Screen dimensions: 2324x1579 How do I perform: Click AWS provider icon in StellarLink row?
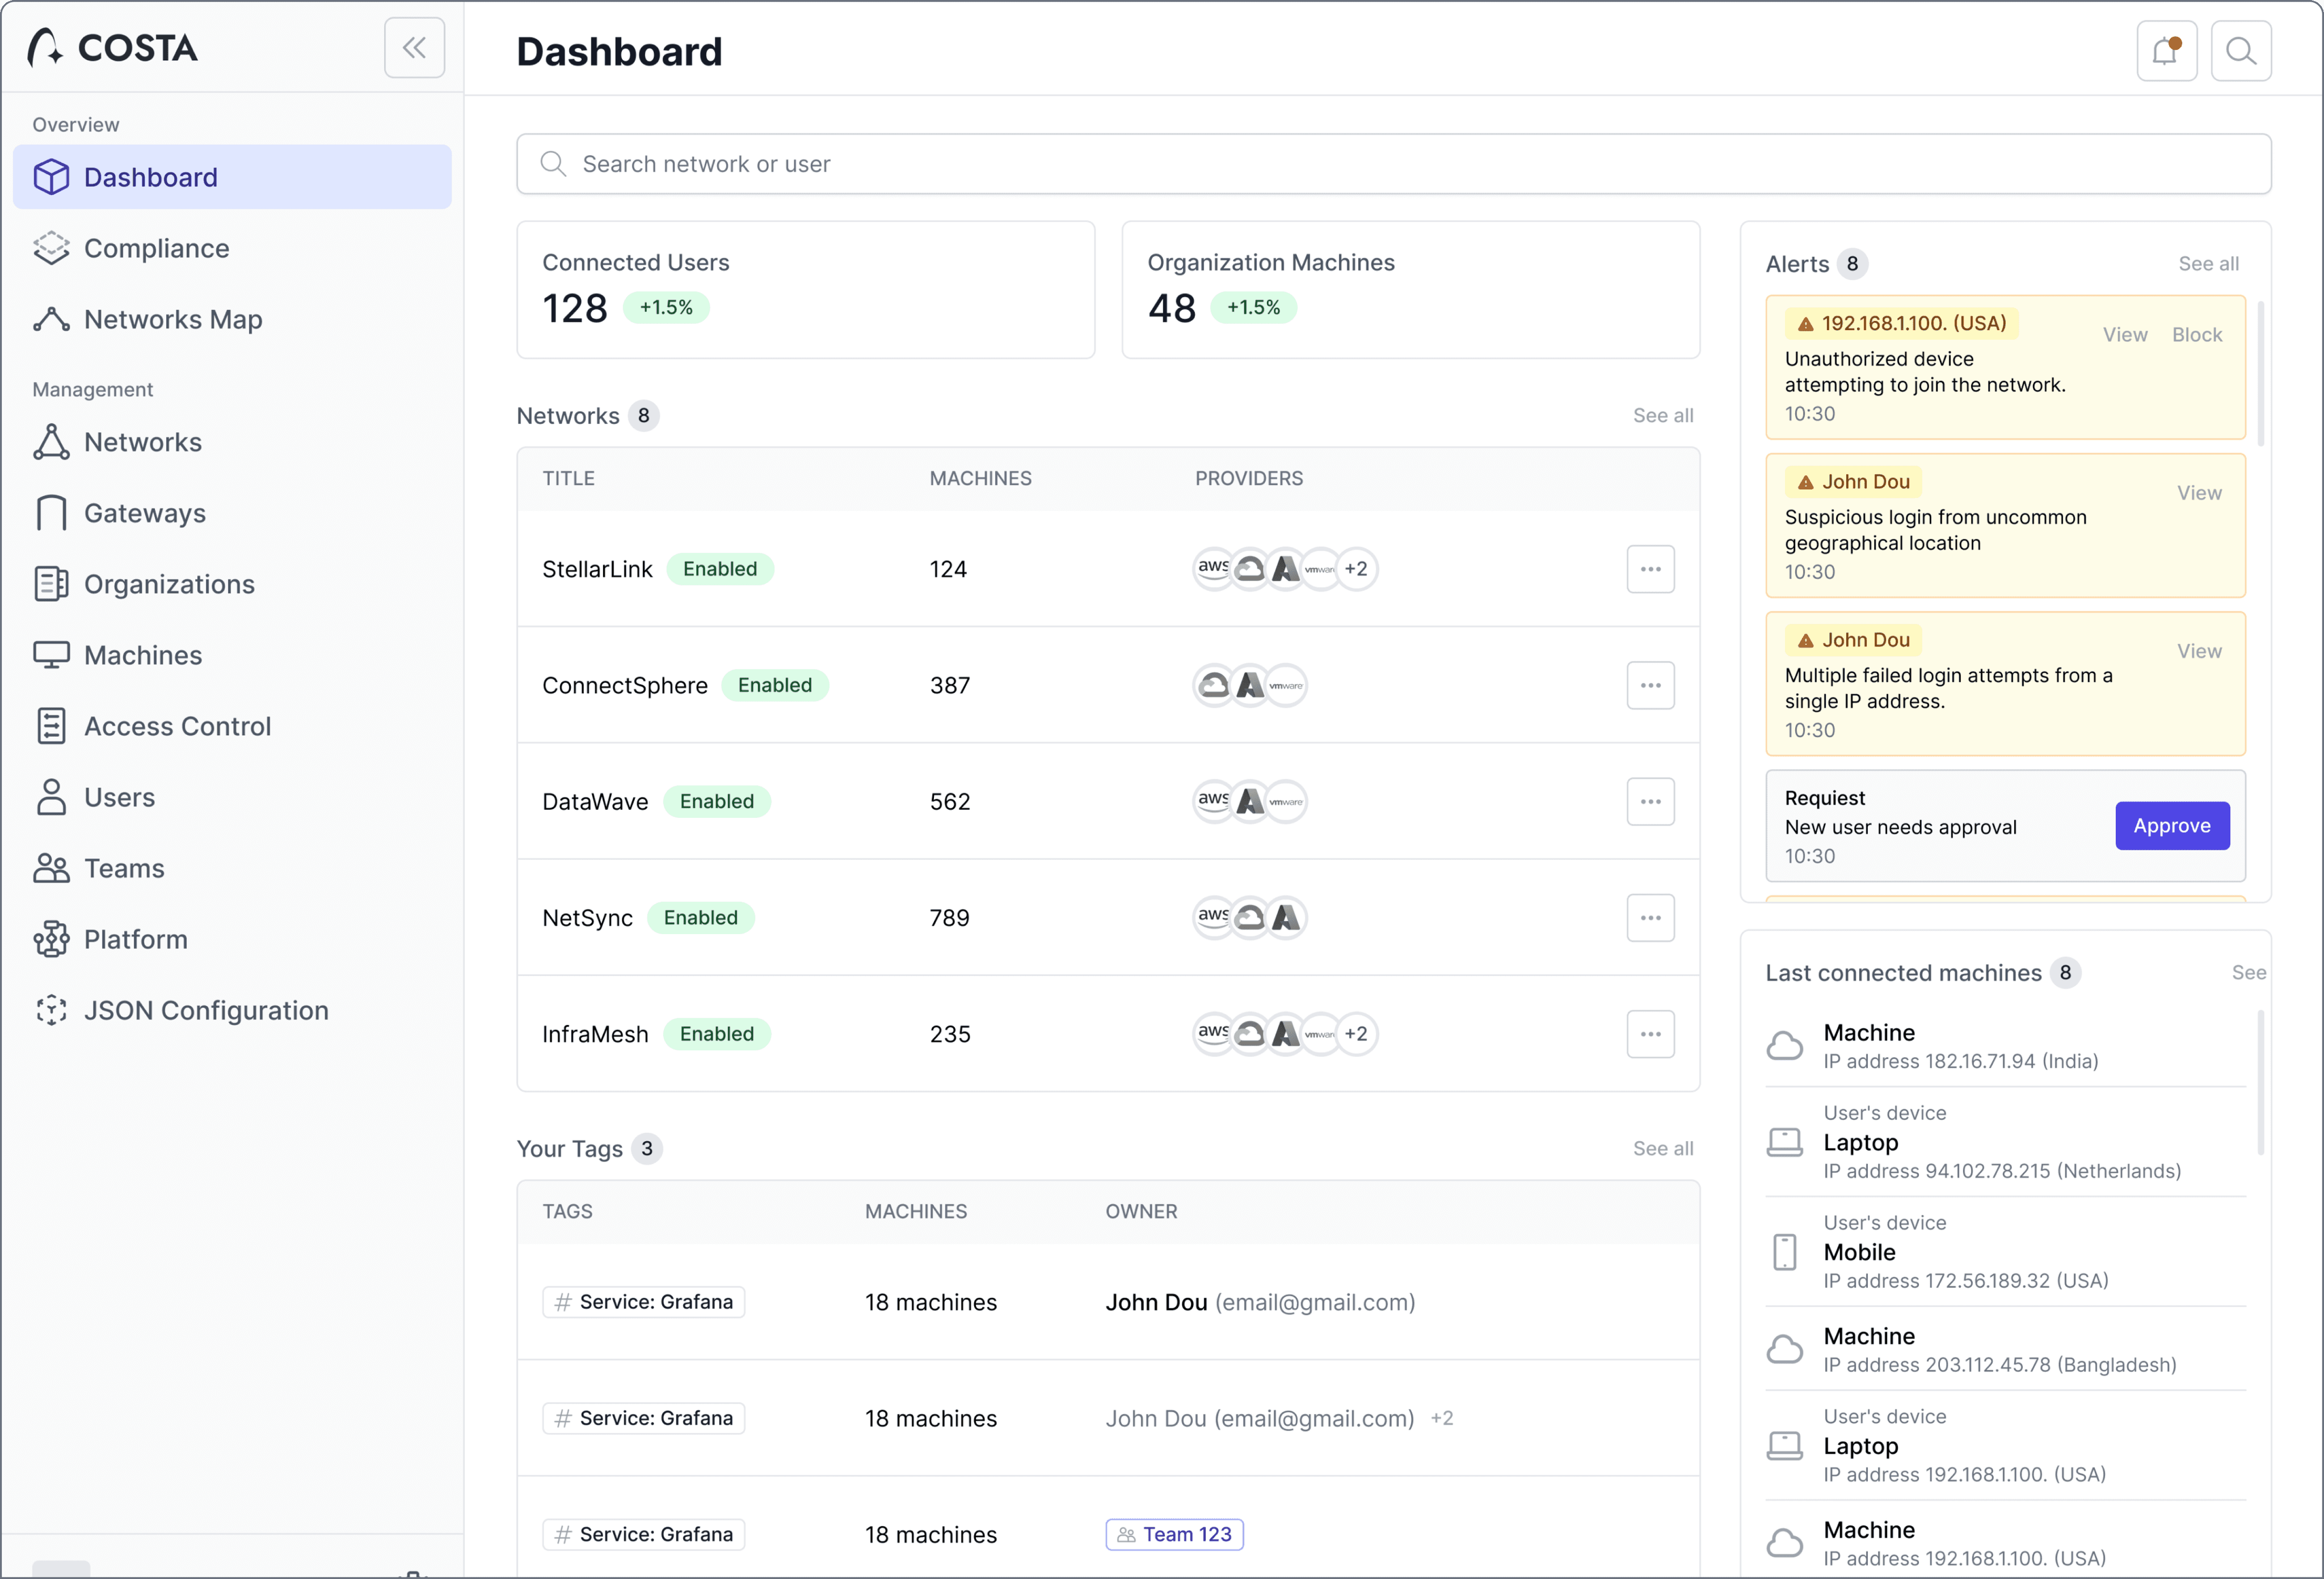[x=1213, y=569]
